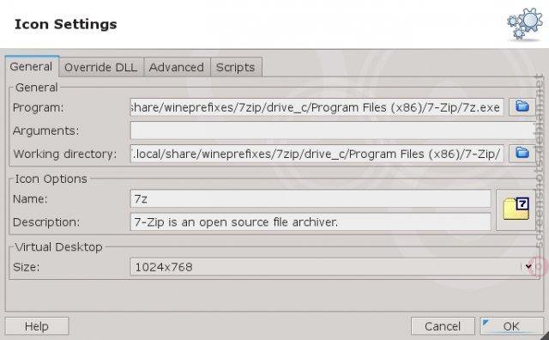This screenshot has height=340, width=549.
Task: Click the gears icon in the header
Action: click(x=524, y=24)
